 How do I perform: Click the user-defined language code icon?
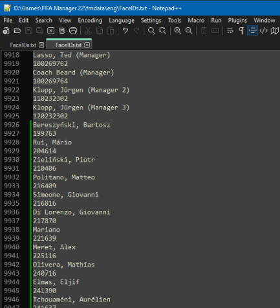tap(264, 31)
